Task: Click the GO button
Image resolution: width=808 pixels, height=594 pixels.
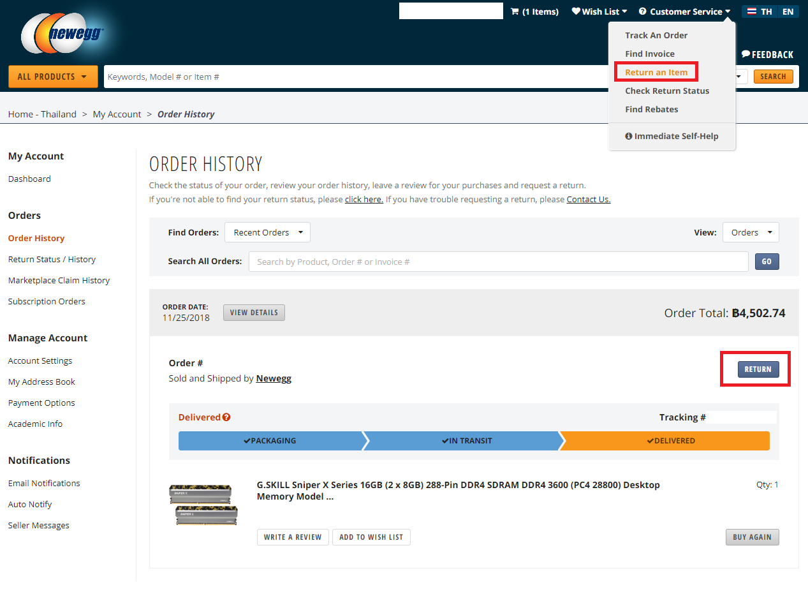Action: (x=767, y=262)
